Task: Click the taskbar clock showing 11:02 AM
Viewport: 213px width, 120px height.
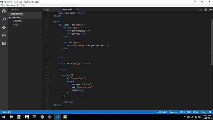Action: point(207,117)
